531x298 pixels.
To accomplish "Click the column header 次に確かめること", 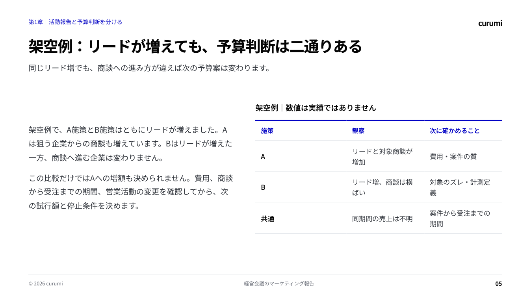I will coord(455,131).
